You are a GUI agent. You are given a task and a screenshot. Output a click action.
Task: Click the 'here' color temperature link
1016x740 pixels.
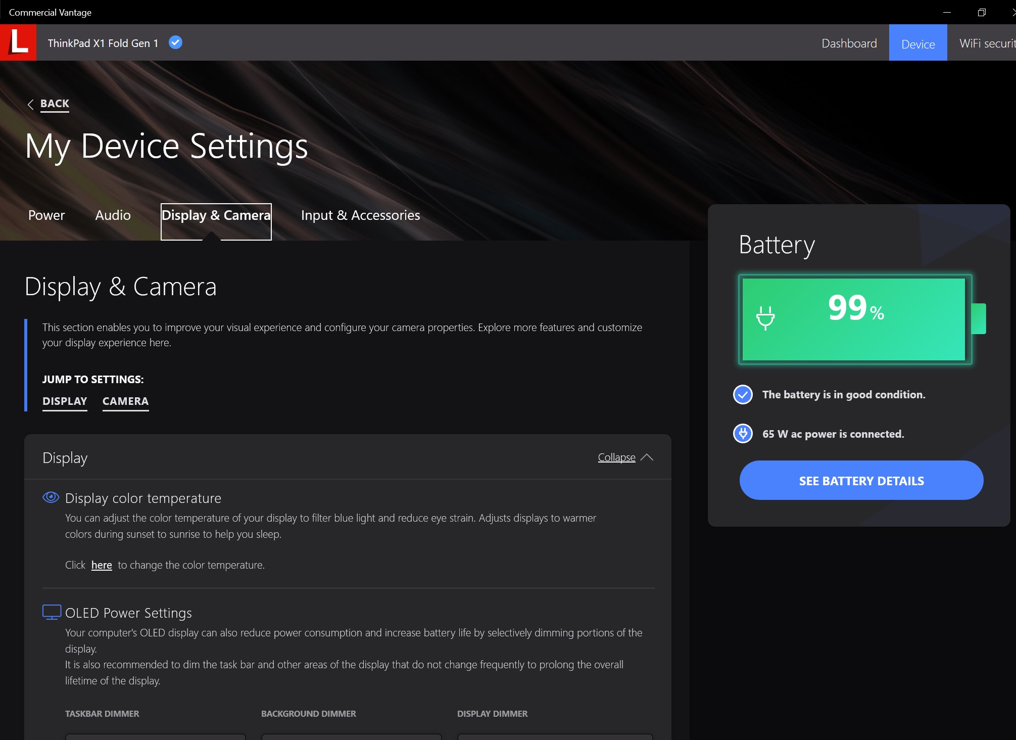click(x=102, y=565)
